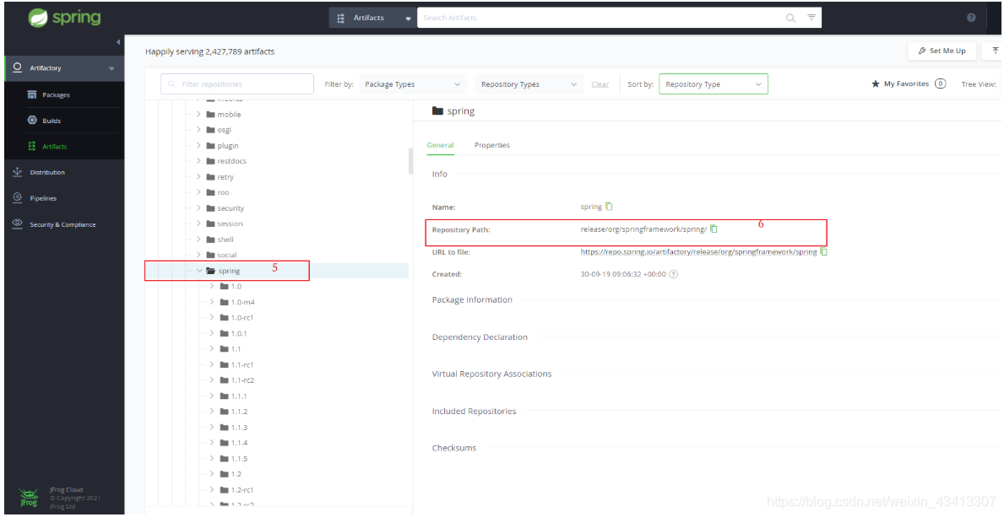Click the Set Me Up button

[x=942, y=51]
